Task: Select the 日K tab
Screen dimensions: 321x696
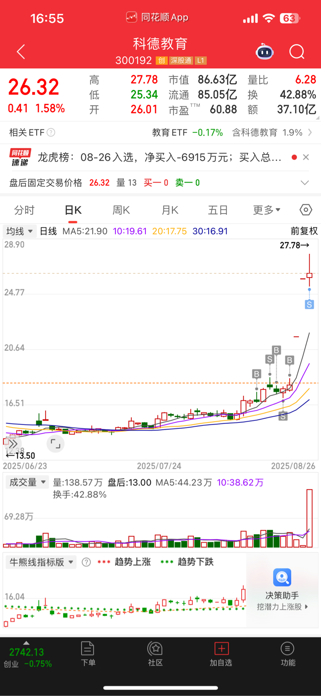Action: click(x=73, y=210)
